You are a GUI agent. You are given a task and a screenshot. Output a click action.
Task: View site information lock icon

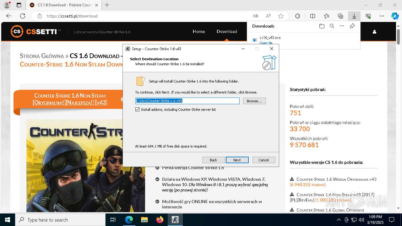tap(40, 16)
